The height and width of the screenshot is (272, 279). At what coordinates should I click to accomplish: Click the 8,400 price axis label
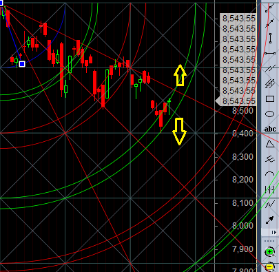coord(242,134)
